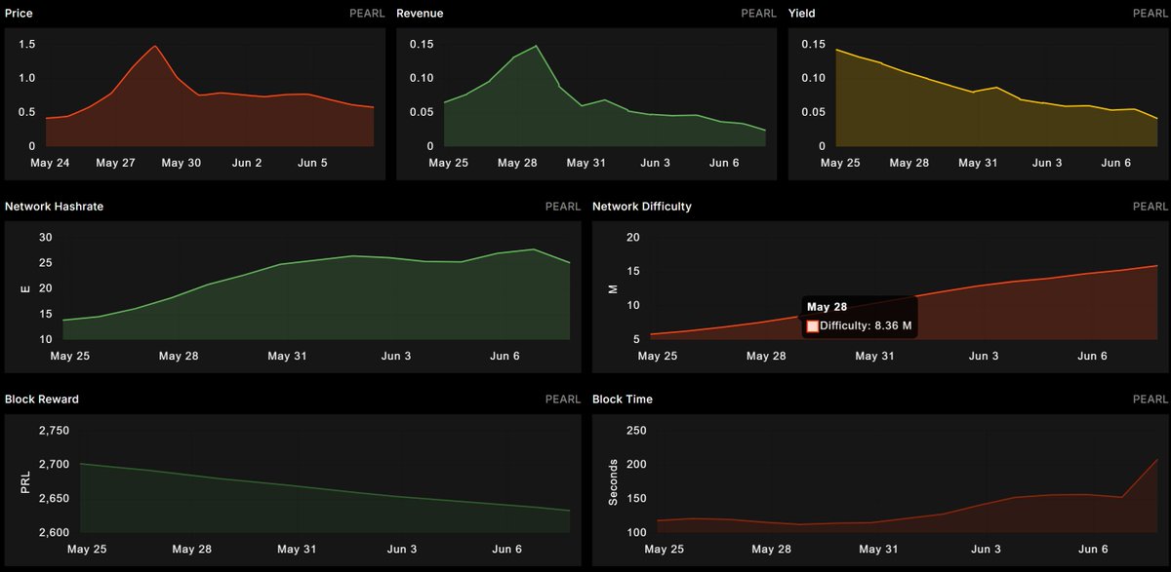1171x572 pixels.
Task: Click the peak point of the Revenue chart line
Action: coord(536,46)
